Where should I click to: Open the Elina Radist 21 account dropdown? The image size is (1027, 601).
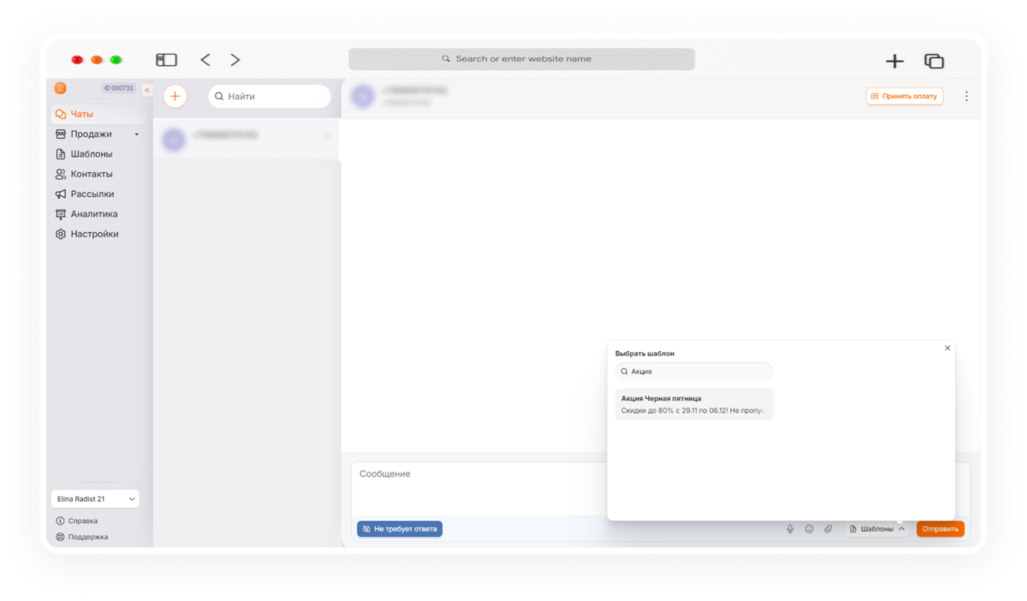(95, 498)
